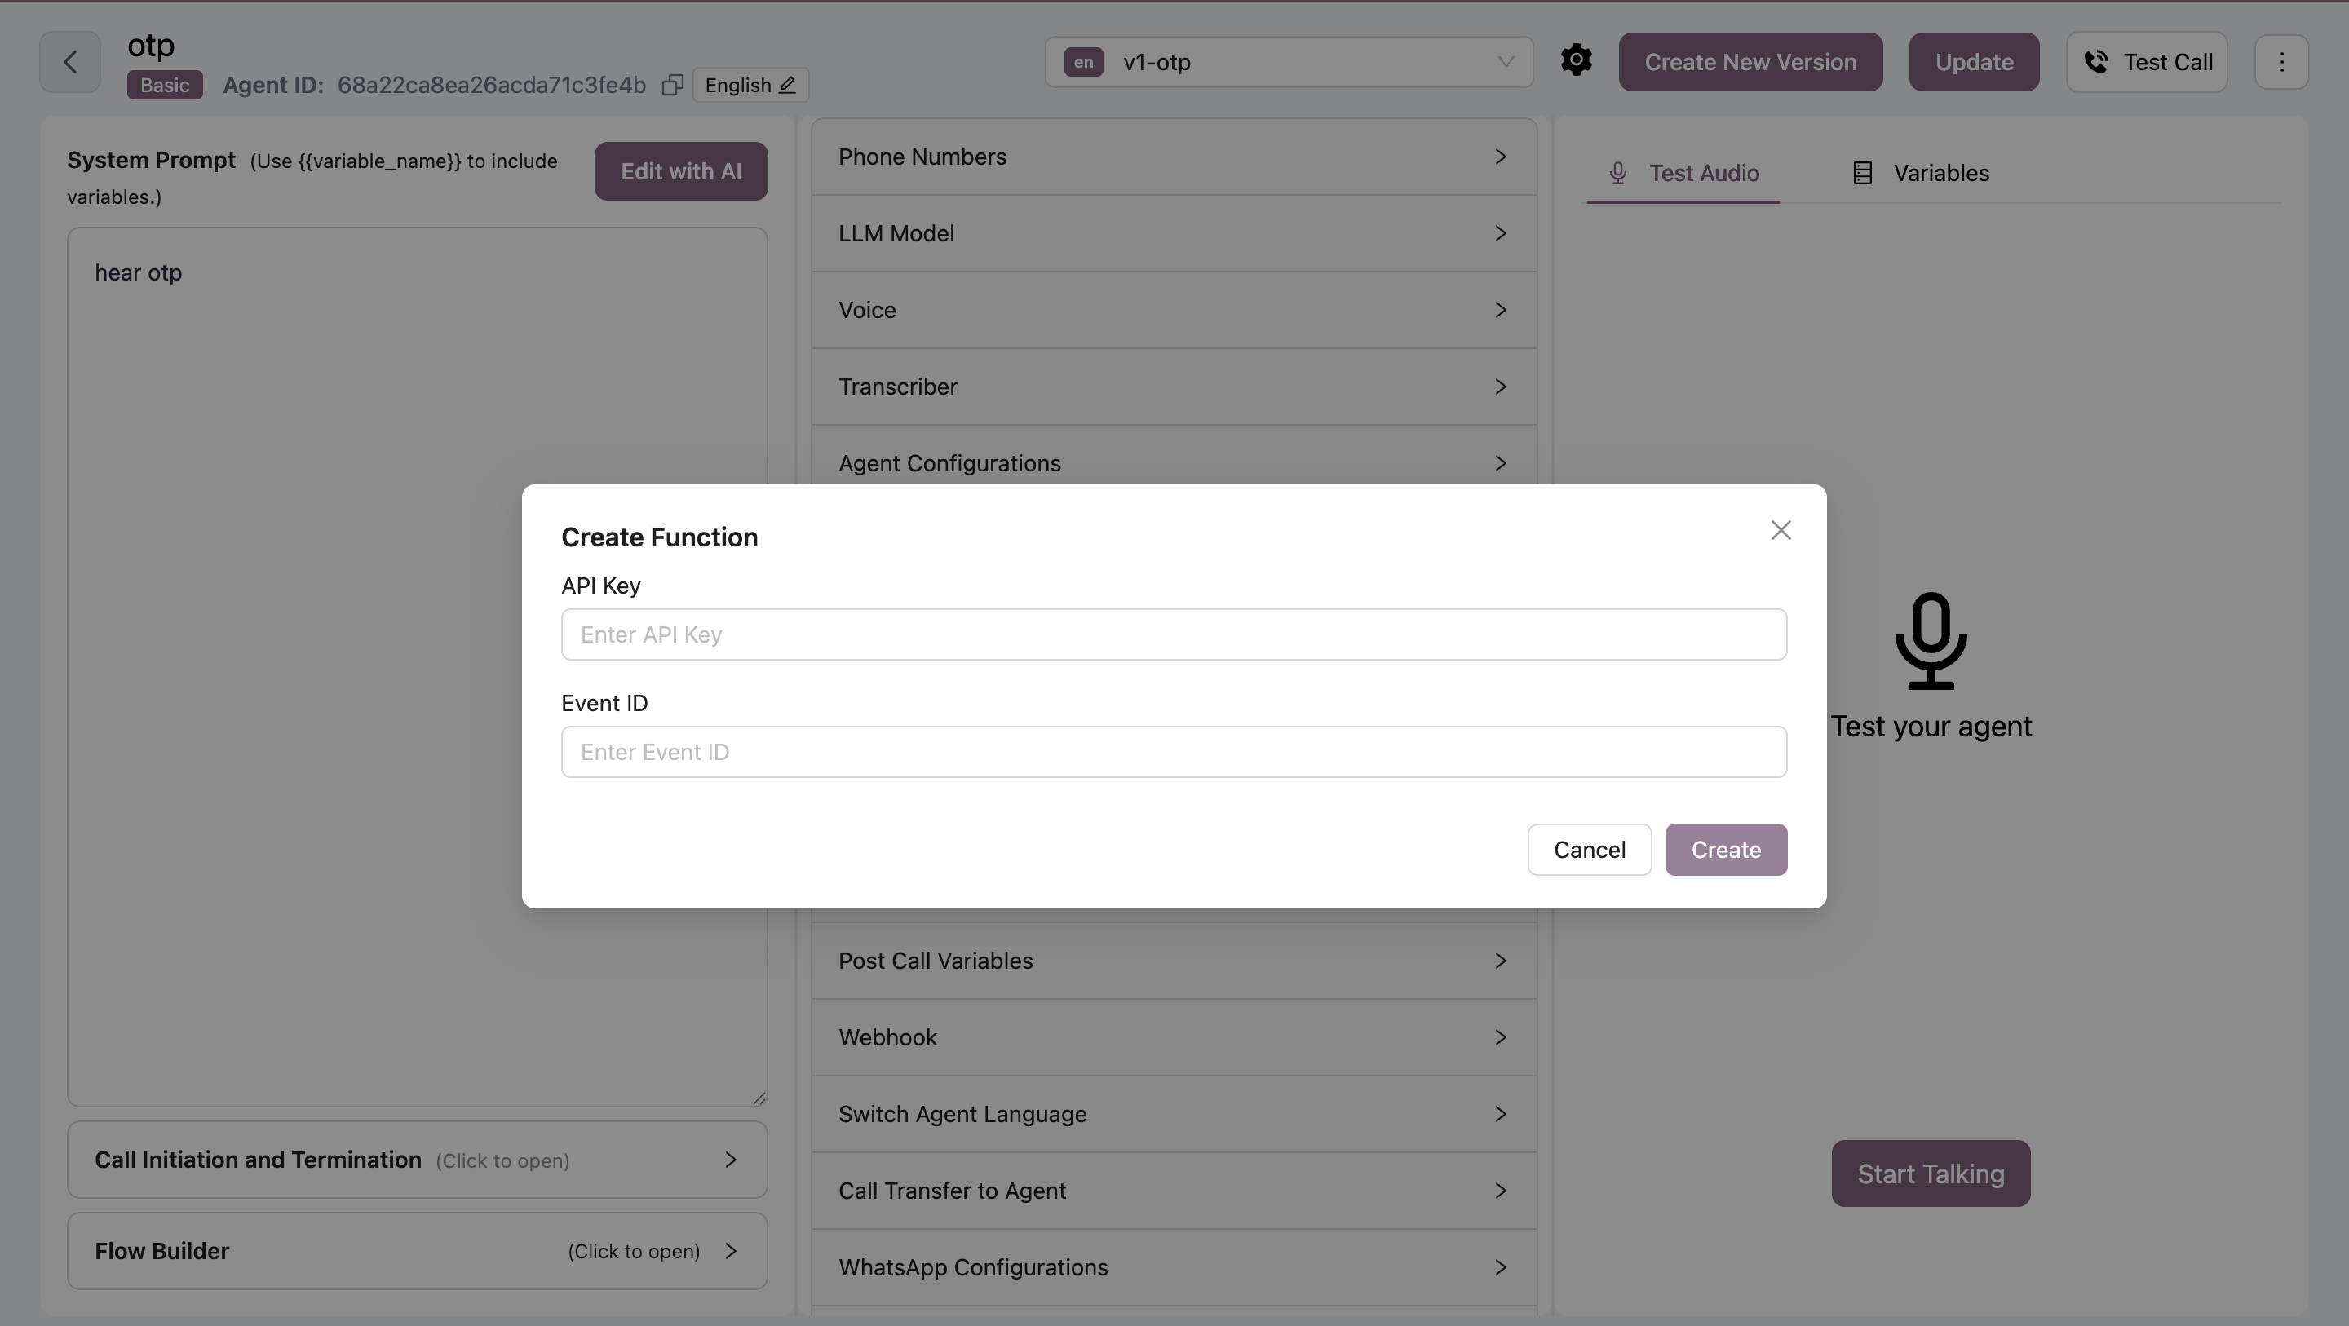Click the large microphone icon

pos(1931,640)
